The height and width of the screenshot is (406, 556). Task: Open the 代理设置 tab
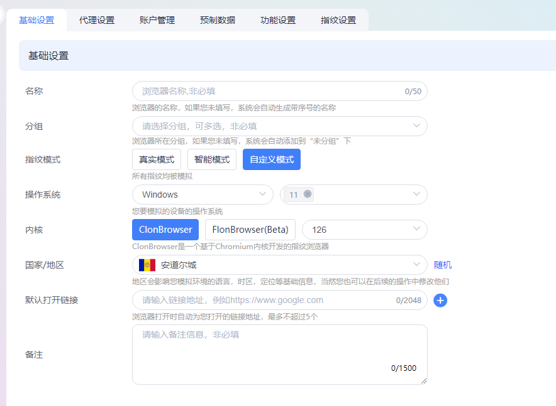point(97,20)
